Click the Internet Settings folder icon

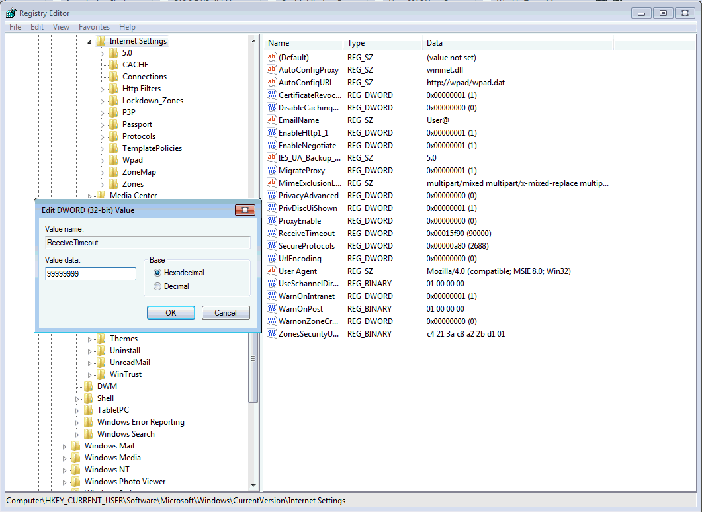101,41
